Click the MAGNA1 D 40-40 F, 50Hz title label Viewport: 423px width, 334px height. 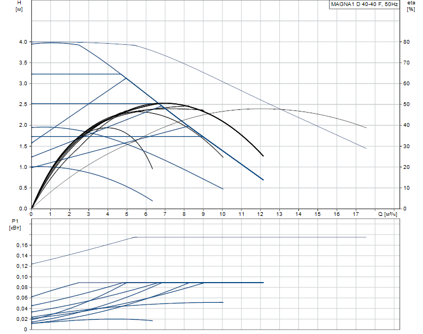click(363, 4)
